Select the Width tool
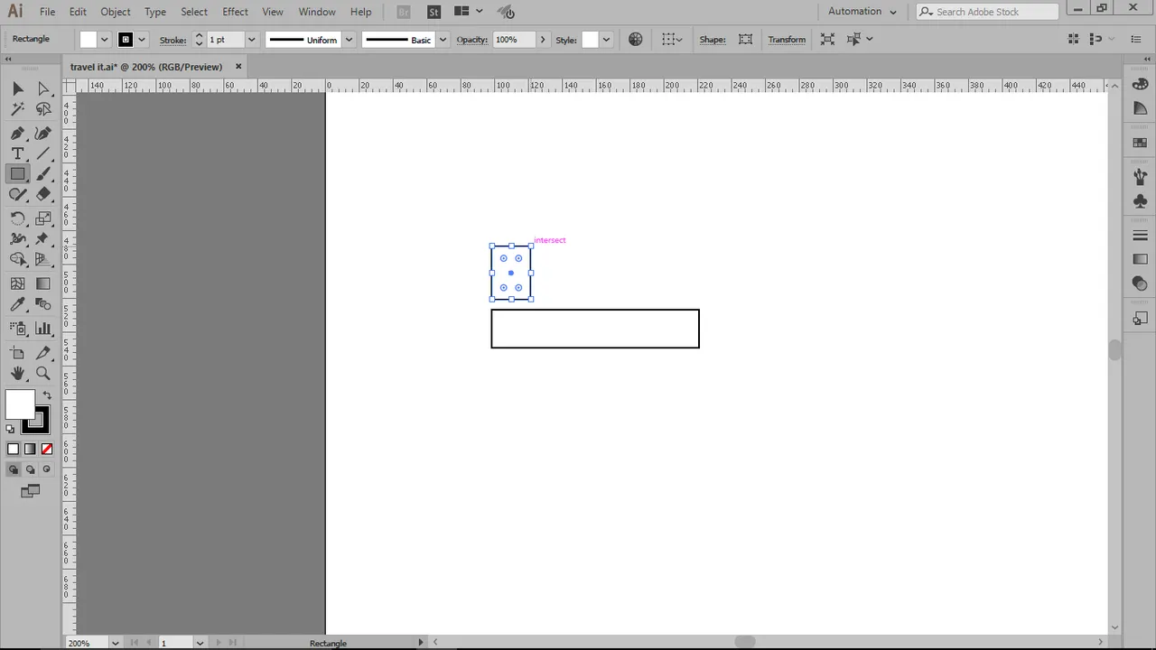Viewport: 1156px width, 650px height. pyautogui.click(x=17, y=239)
